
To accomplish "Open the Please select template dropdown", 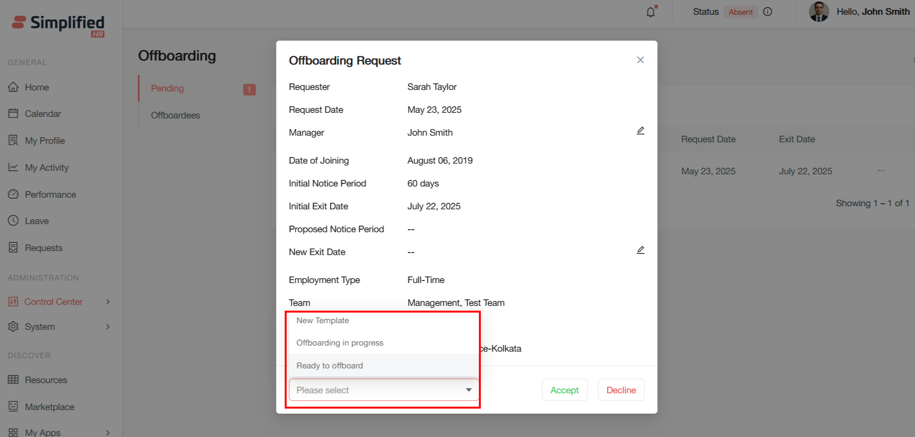I will pos(384,390).
